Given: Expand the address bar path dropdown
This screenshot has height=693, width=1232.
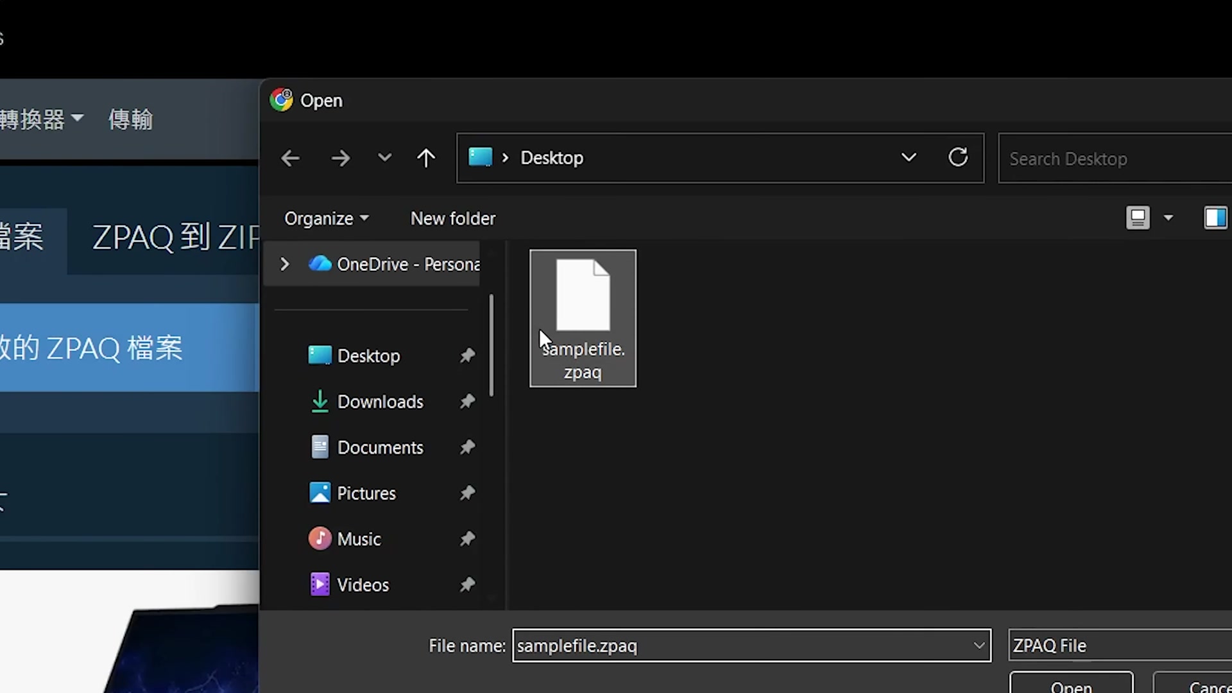Looking at the screenshot, I should click(908, 157).
